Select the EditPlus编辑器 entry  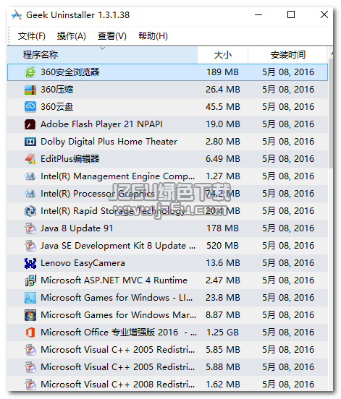point(167,159)
